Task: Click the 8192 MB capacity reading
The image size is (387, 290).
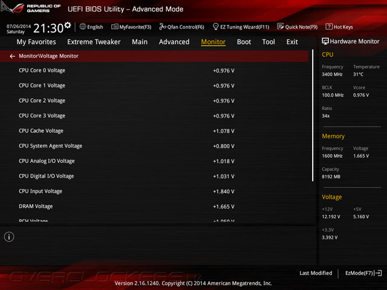Action: (331, 176)
